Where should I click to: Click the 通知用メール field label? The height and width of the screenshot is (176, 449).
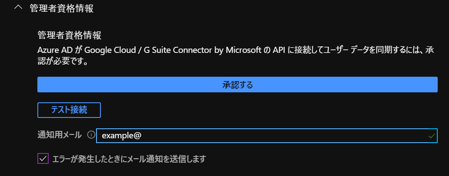tap(60, 135)
